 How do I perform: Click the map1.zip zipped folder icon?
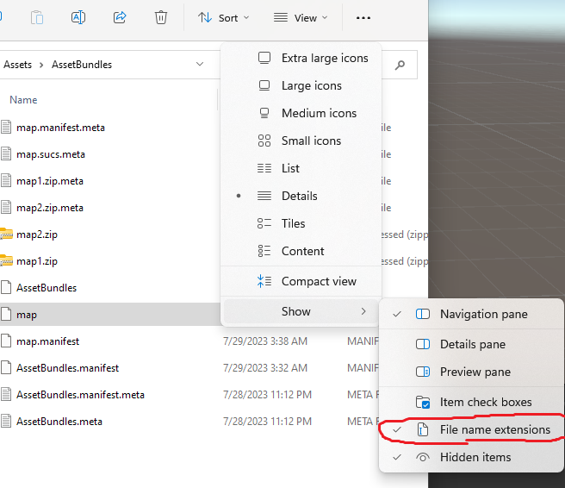click(x=6, y=260)
